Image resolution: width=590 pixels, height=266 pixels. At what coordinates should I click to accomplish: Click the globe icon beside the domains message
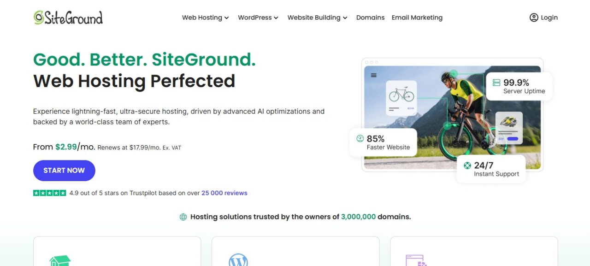(183, 216)
